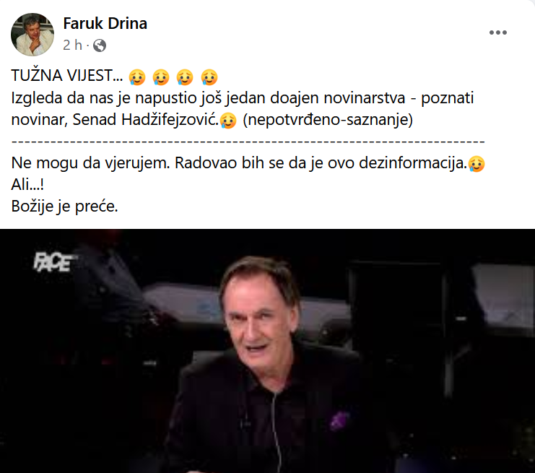
Task: Click the dashed separator line
Action: pyautogui.click(x=248, y=141)
